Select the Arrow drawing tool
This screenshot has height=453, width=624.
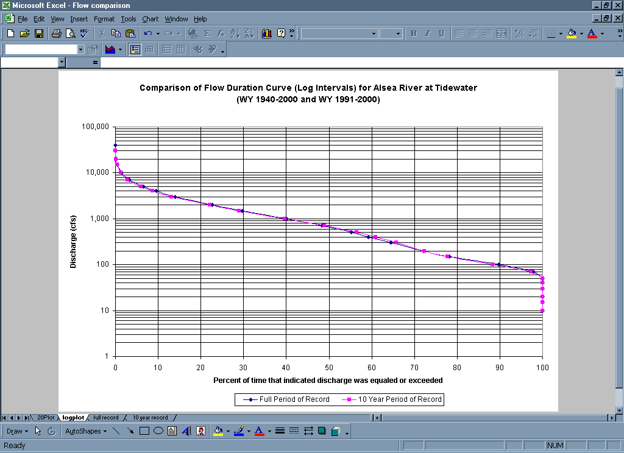(x=130, y=431)
